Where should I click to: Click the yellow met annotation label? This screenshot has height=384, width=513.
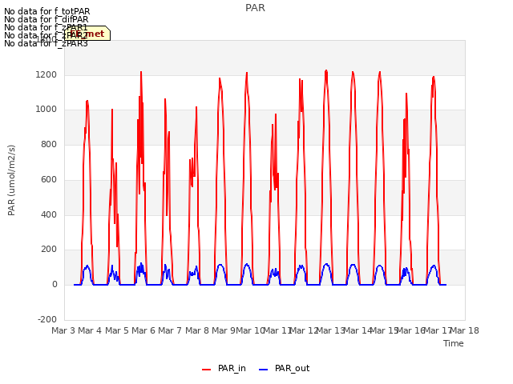[87, 34]
